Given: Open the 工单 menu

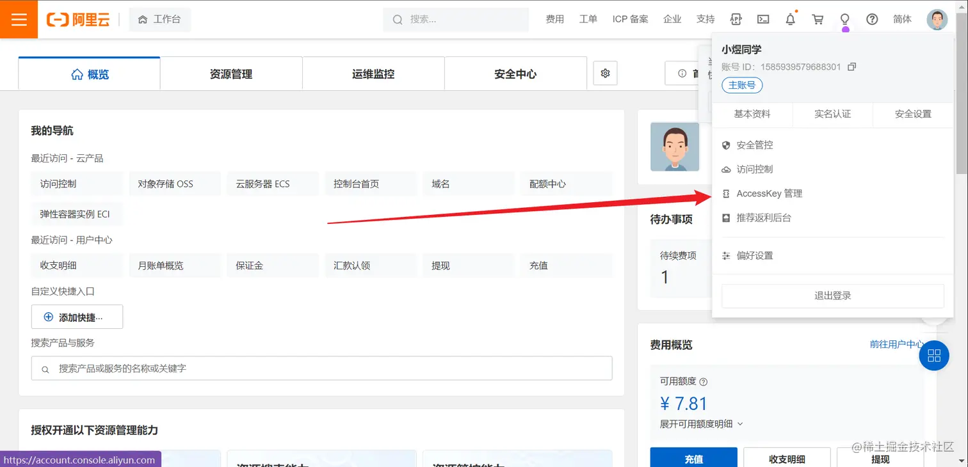Looking at the screenshot, I should (588, 19).
